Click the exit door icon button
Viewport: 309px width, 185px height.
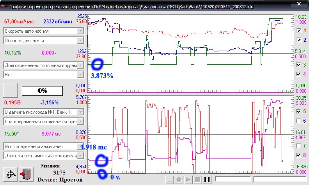click(x=25, y=174)
